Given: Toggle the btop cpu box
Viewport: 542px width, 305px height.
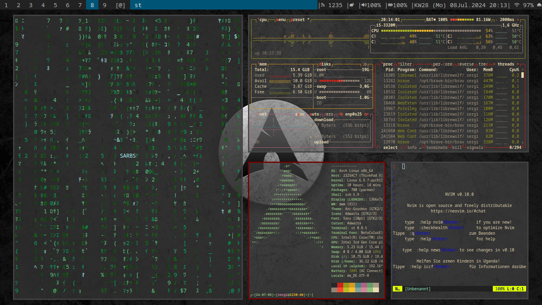Looking at the screenshot, I should coord(262,19).
